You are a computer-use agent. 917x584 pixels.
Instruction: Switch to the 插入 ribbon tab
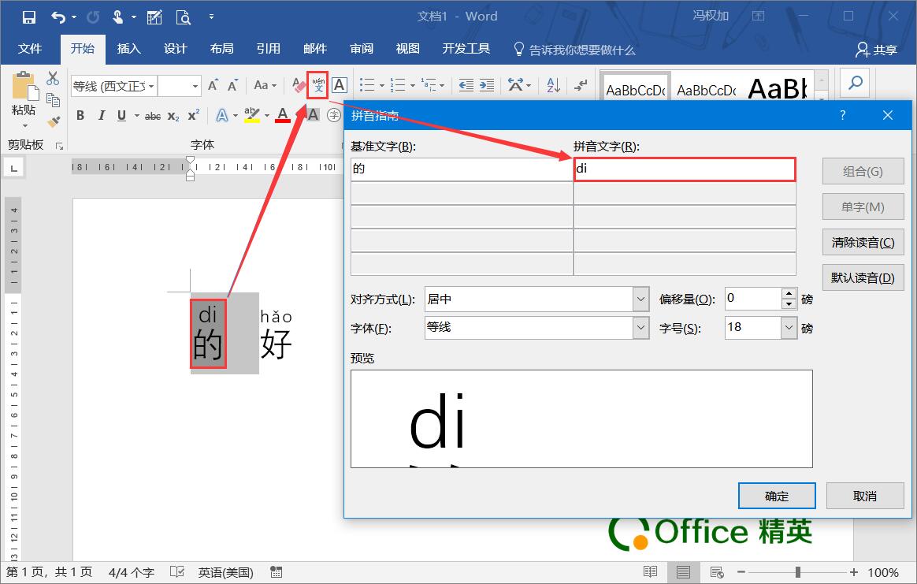pyautogui.click(x=128, y=48)
